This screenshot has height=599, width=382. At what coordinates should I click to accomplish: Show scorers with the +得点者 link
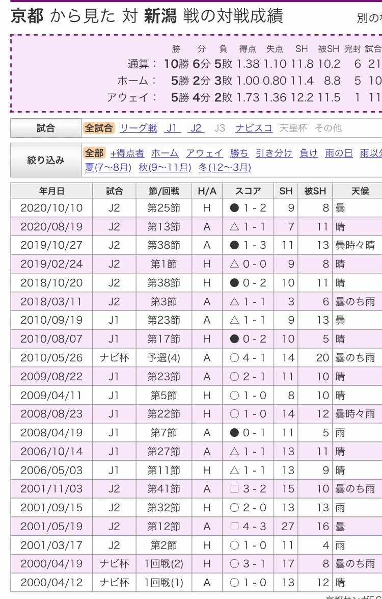[127, 153]
